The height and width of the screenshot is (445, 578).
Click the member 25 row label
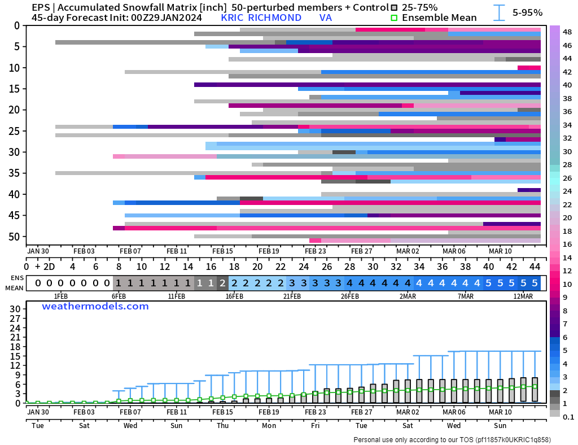tap(14, 131)
